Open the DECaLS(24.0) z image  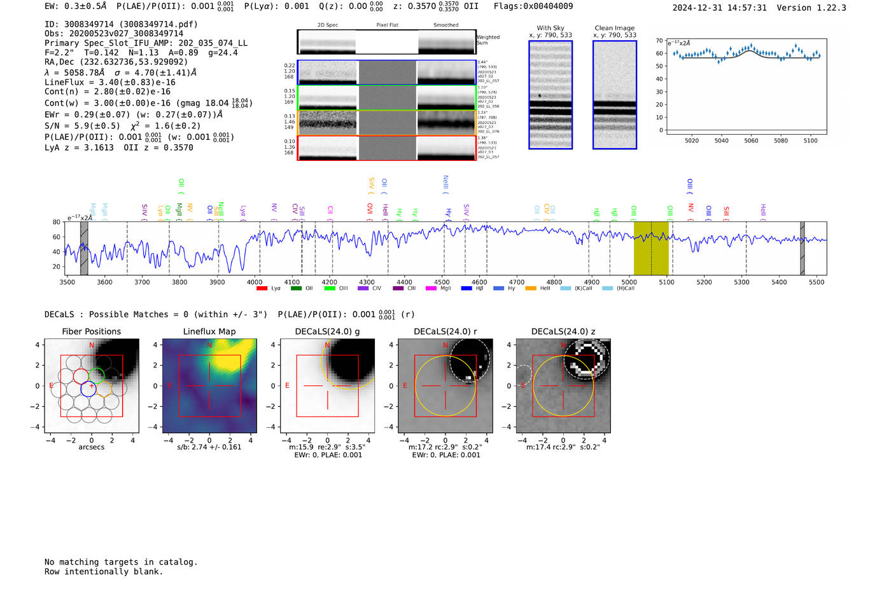(x=563, y=386)
